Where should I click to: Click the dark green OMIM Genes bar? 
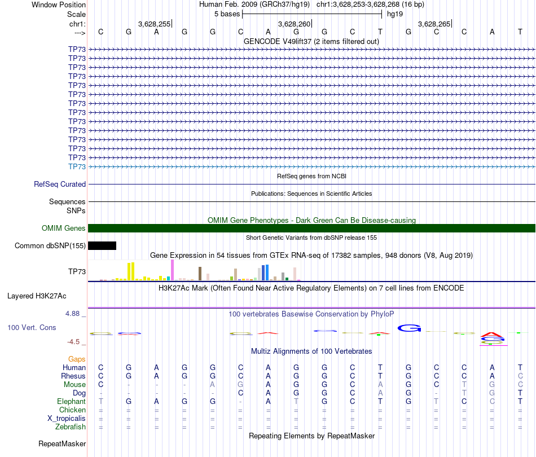[311, 228]
